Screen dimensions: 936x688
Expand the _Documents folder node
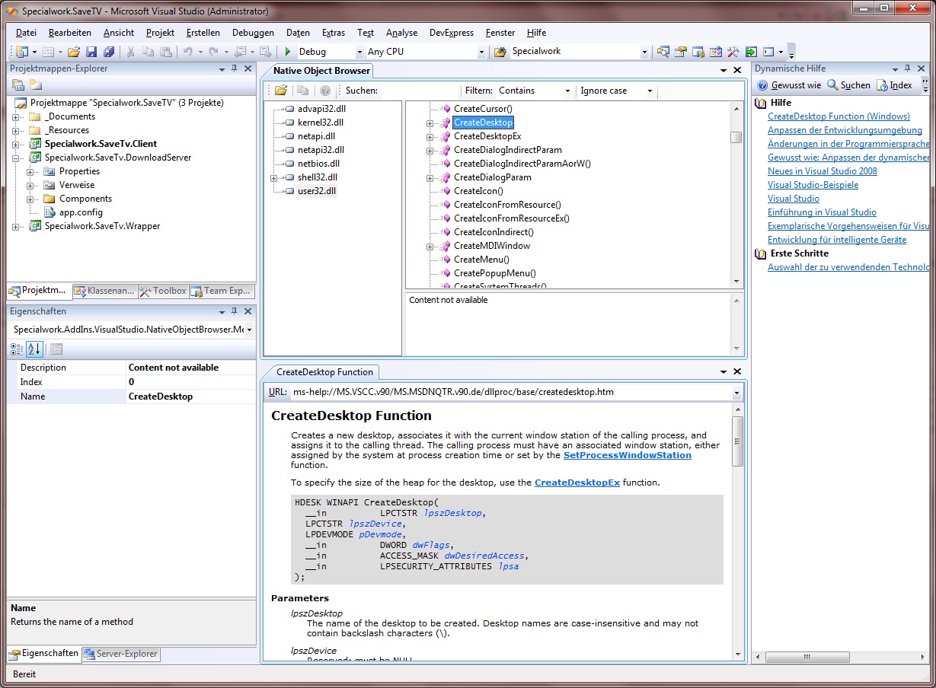tap(16, 116)
